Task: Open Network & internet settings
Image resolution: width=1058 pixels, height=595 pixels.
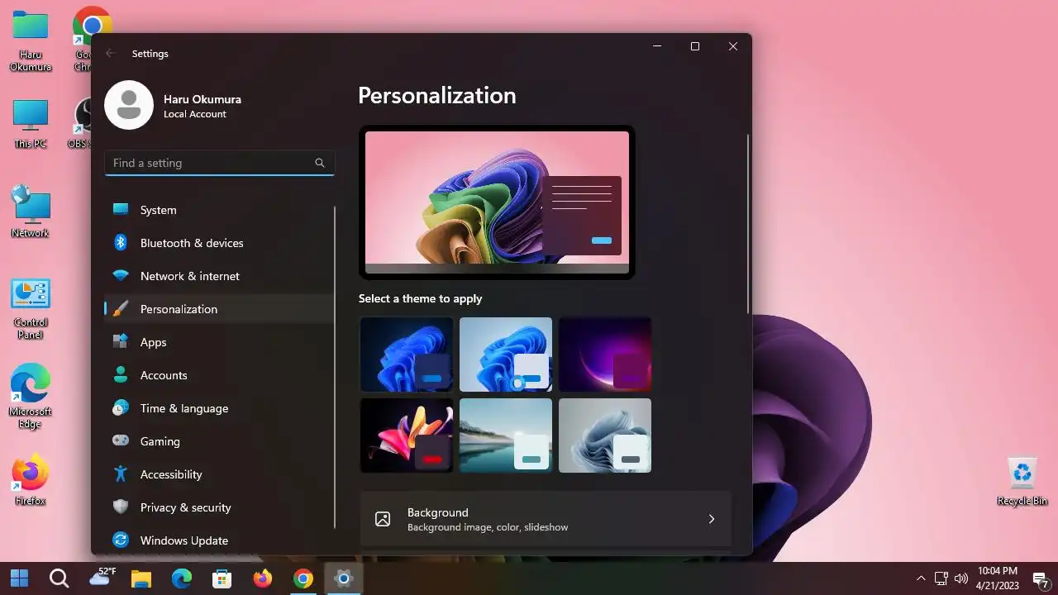Action: tap(219, 276)
